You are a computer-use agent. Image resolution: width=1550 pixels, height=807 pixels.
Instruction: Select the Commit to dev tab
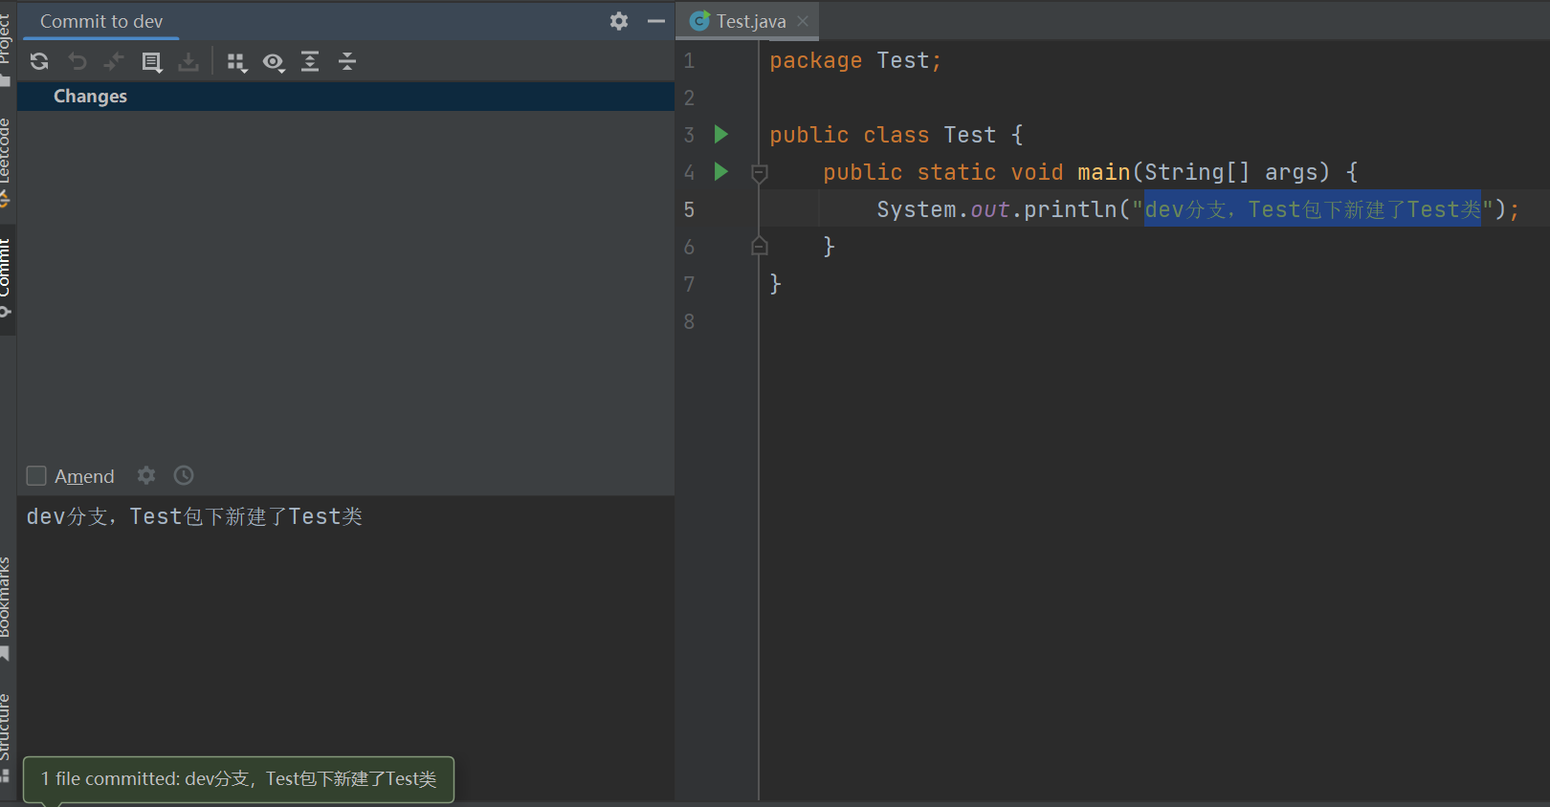click(x=101, y=21)
